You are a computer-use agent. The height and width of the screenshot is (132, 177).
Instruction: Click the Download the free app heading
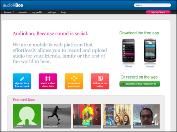pos(139,33)
